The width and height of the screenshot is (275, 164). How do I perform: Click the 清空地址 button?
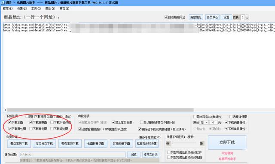click(196, 17)
